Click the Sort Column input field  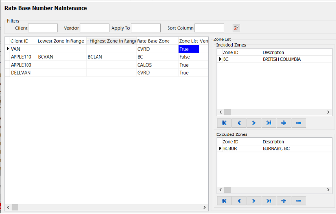coord(209,28)
